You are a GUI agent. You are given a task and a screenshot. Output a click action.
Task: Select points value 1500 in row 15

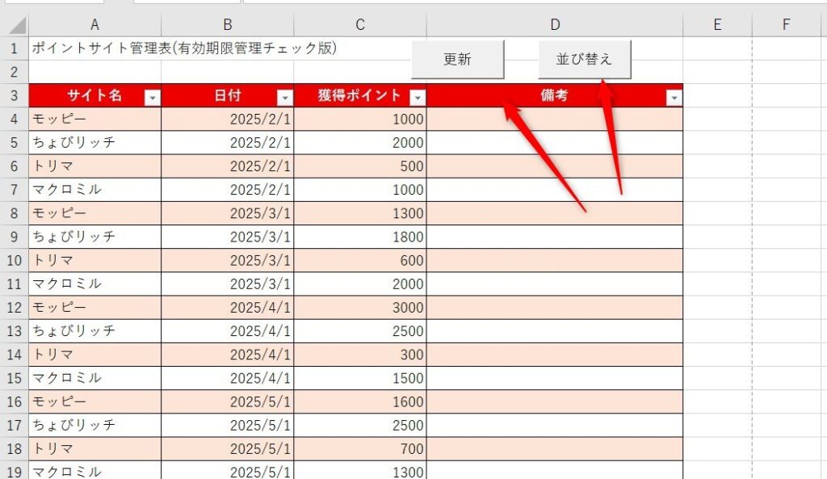pyautogui.click(x=360, y=378)
